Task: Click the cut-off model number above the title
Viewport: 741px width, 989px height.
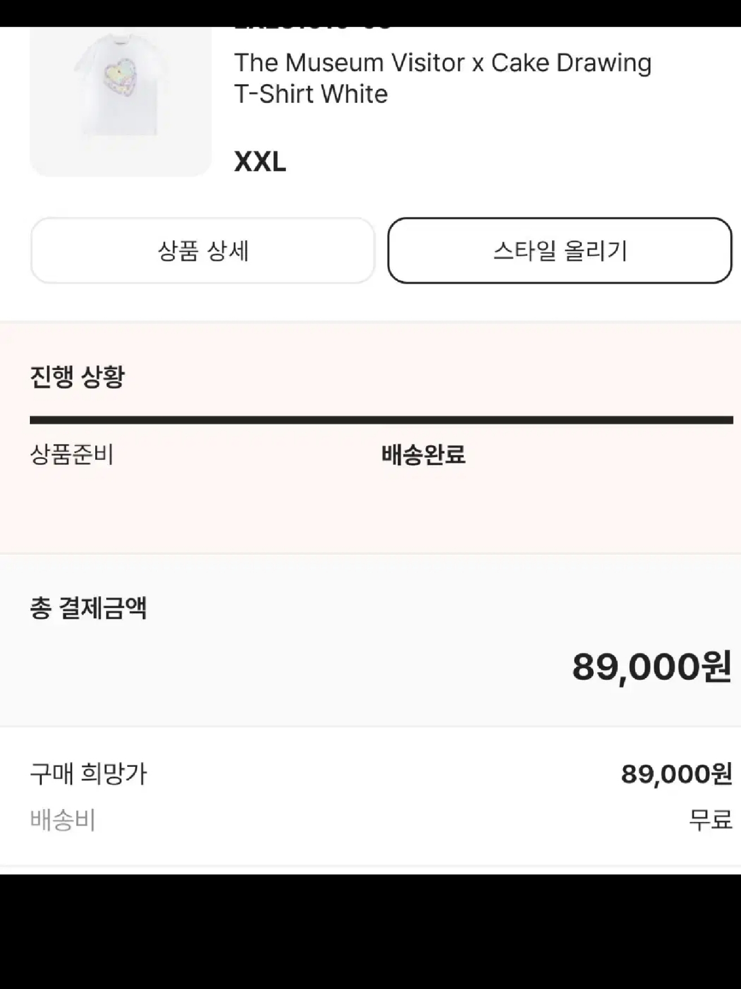Action: [313, 28]
